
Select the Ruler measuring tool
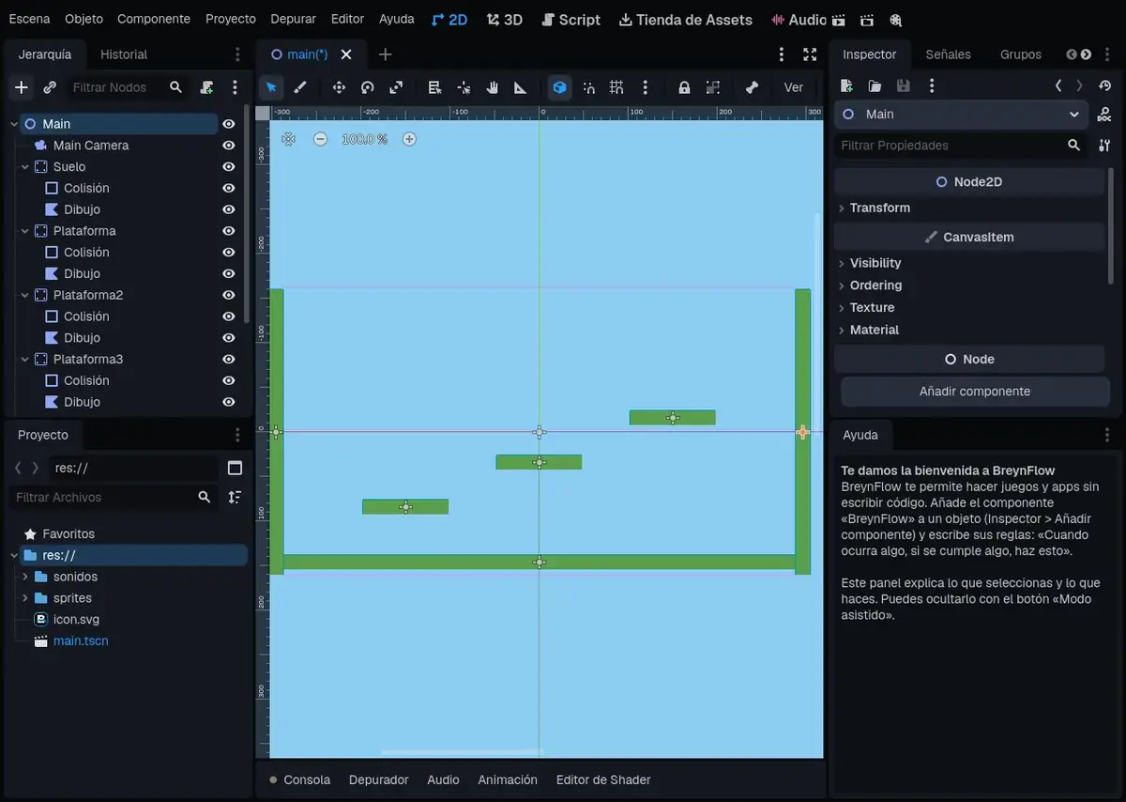(520, 87)
